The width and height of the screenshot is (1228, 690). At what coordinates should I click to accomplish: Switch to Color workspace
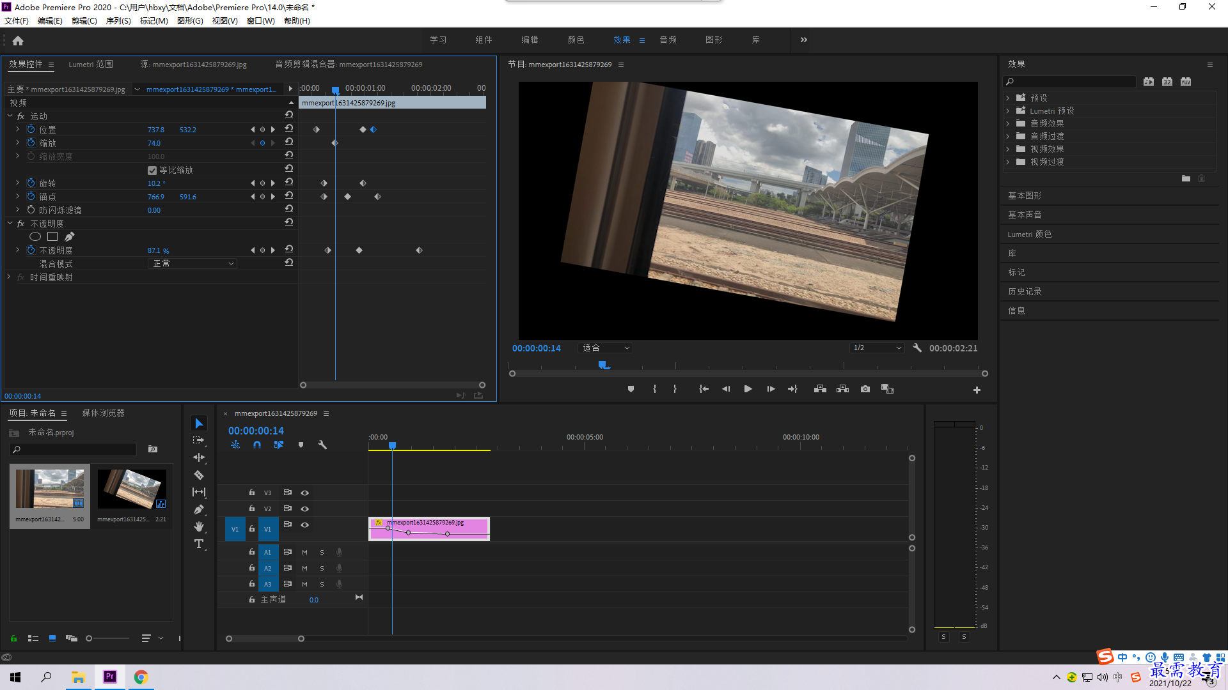[x=576, y=40]
